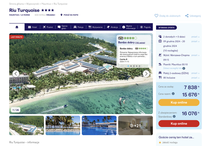211x146 pixels.
Task: Click map pin icon Pokaż na mapie
Action: coord(61,15)
